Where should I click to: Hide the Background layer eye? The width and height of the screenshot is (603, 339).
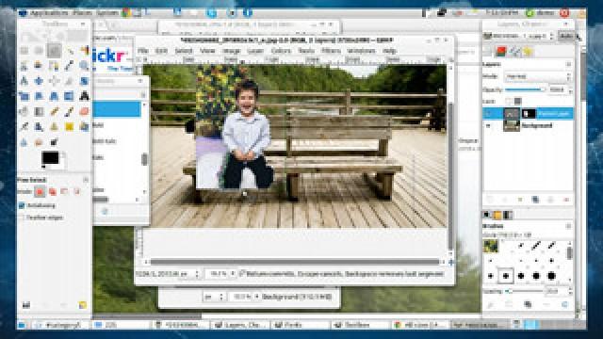pyautogui.click(x=488, y=125)
